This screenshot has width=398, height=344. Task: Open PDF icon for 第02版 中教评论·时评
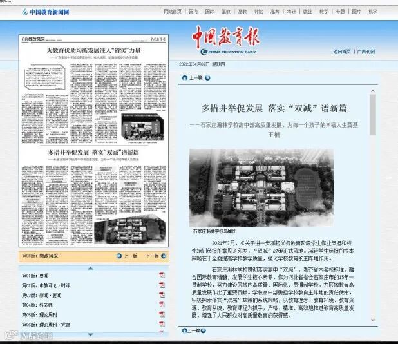pyautogui.click(x=162, y=285)
